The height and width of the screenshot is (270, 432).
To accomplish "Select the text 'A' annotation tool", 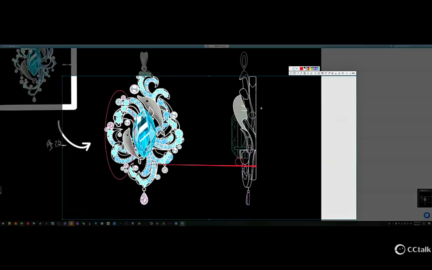I will [x=308, y=73].
